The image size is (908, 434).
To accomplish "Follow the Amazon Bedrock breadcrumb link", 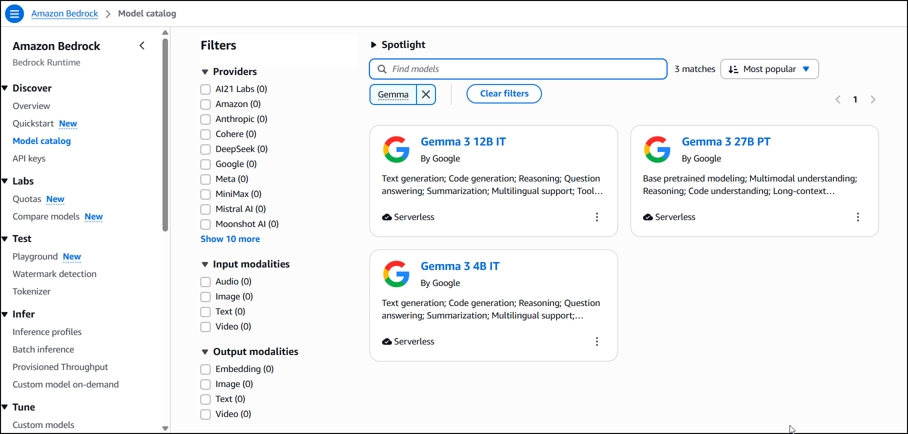I will point(64,13).
